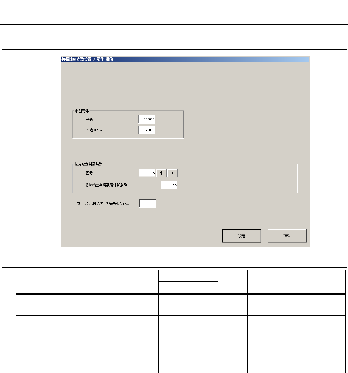Click the 对纵向长元件的SWEEP结果进行补正 label

tap(102, 203)
